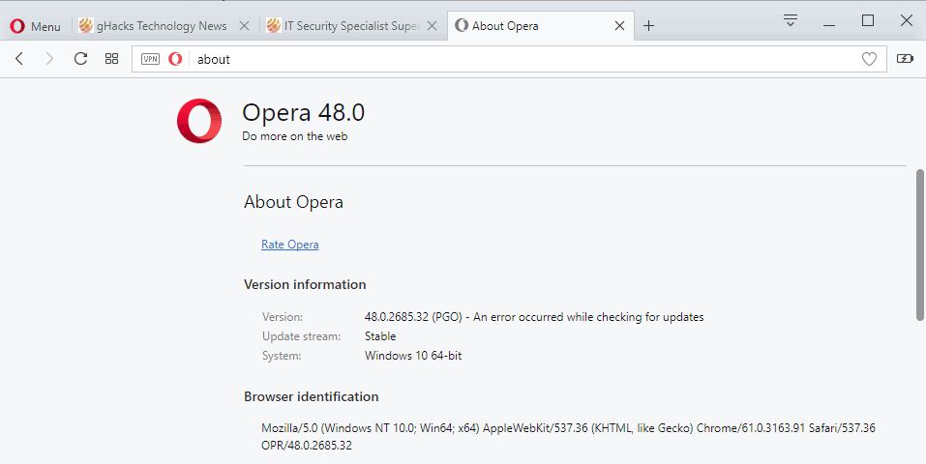Click the Opera site icon in address bar
Image resolution: width=926 pixels, height=464 pixels.
tap(175, 59)
